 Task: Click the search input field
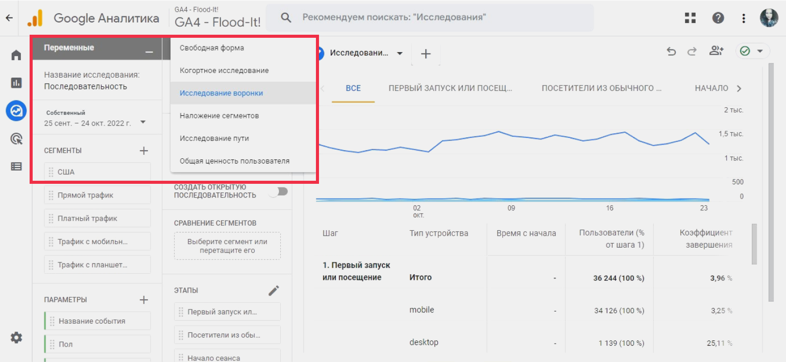coord(430,17)
